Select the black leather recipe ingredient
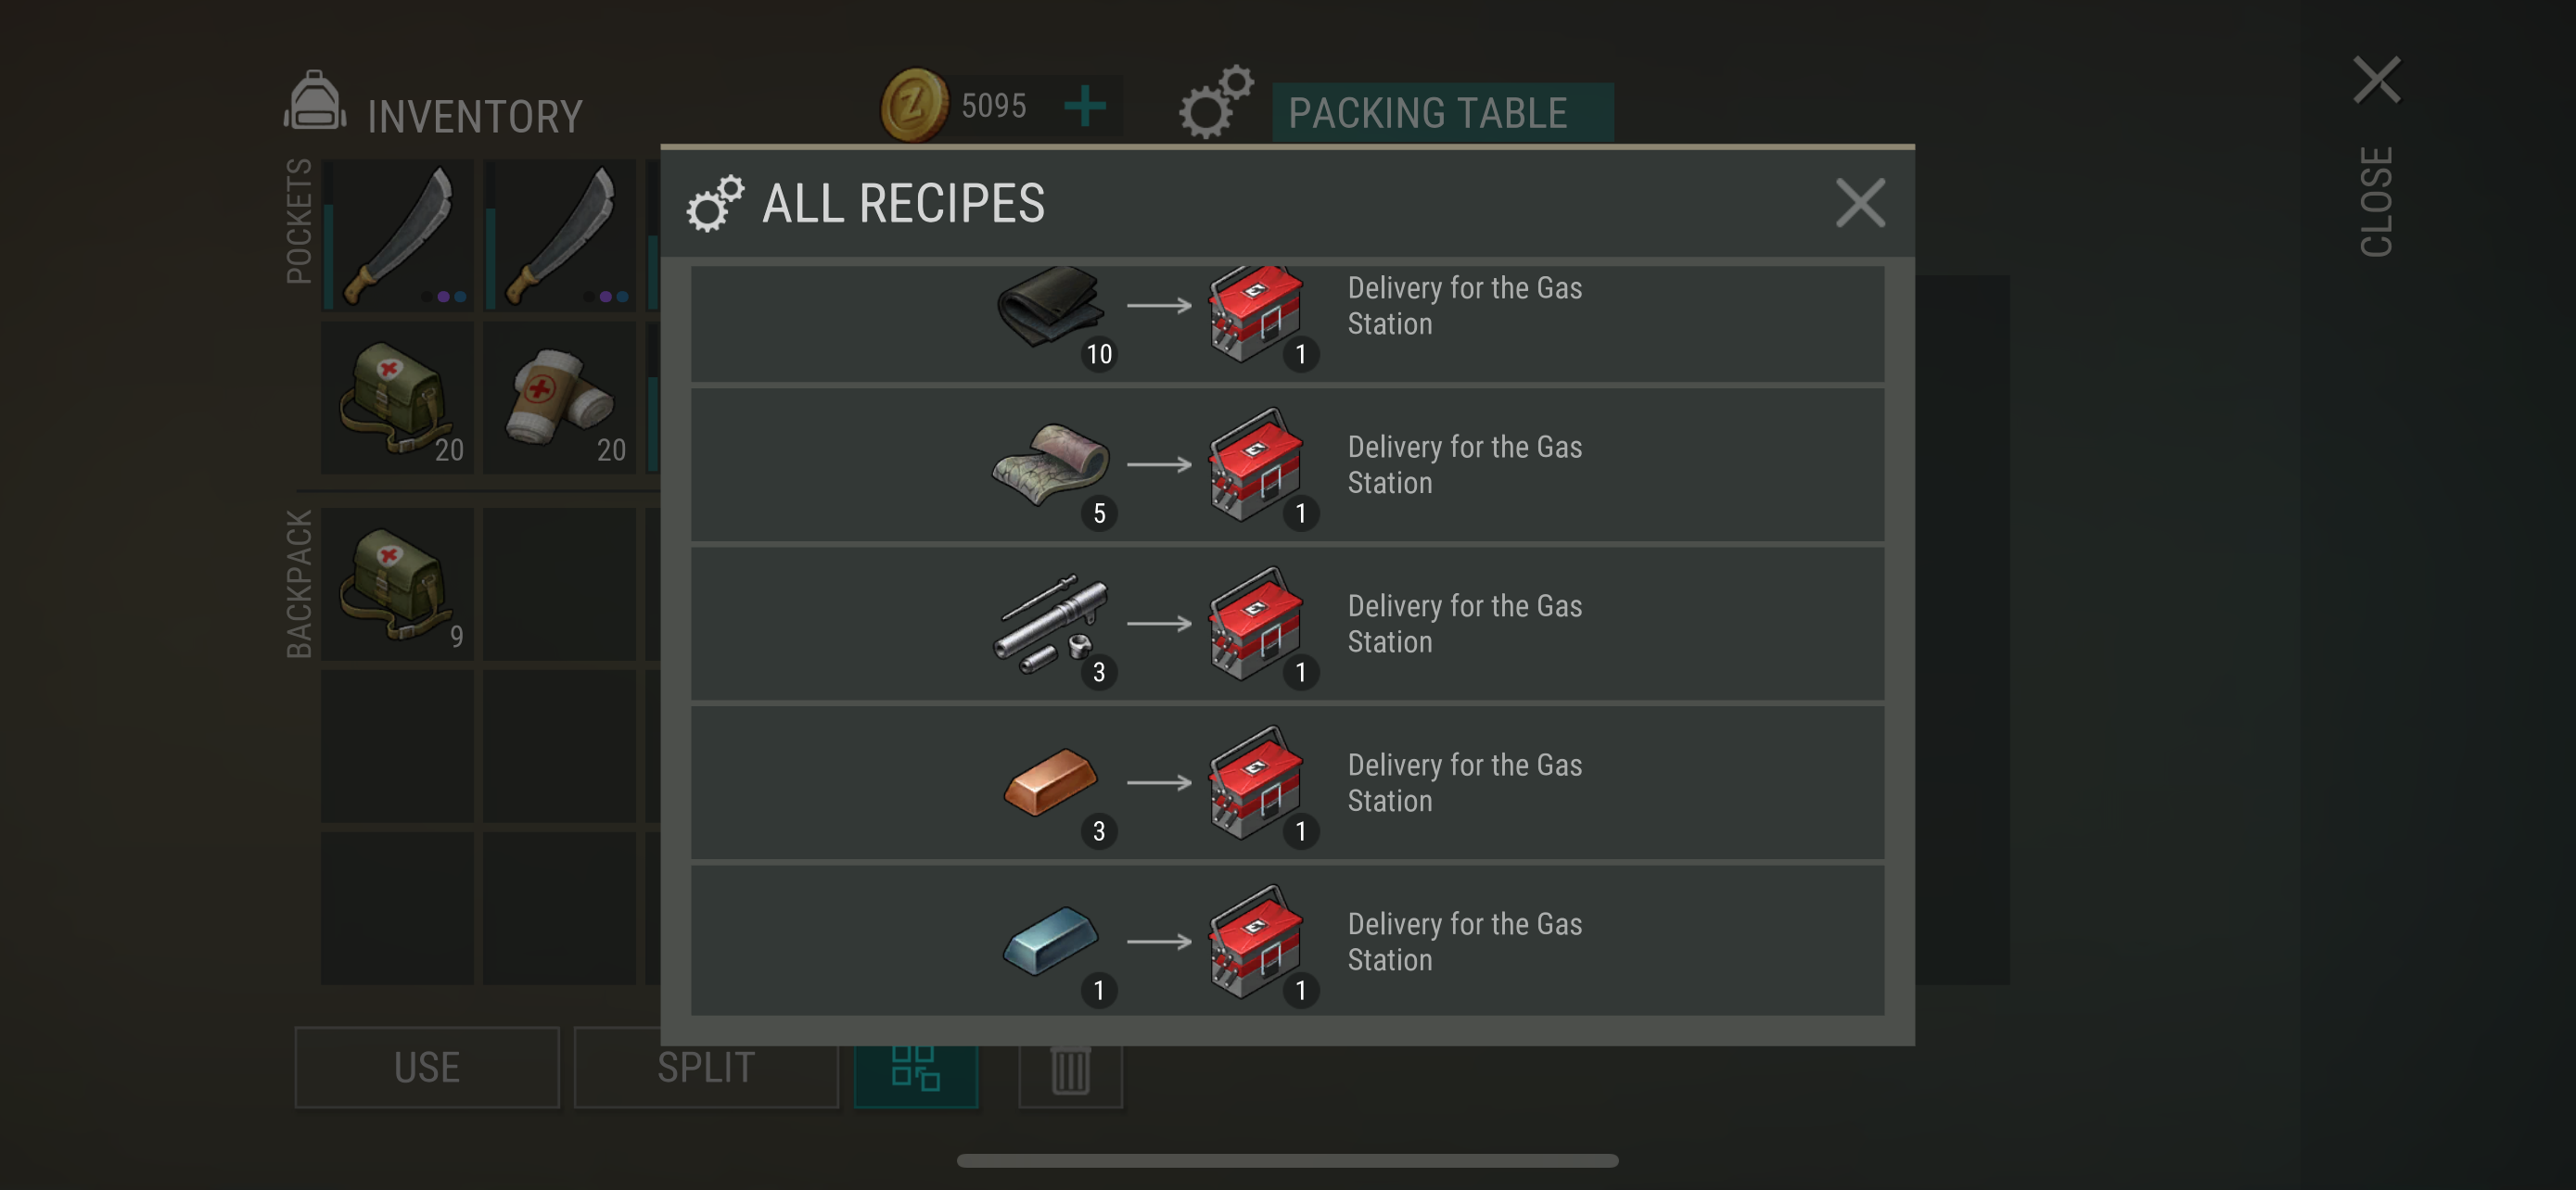This screenshot has height=1190, width=2576. tap(1052, 309)
